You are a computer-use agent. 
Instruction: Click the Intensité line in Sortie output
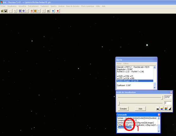pos(133,67)
